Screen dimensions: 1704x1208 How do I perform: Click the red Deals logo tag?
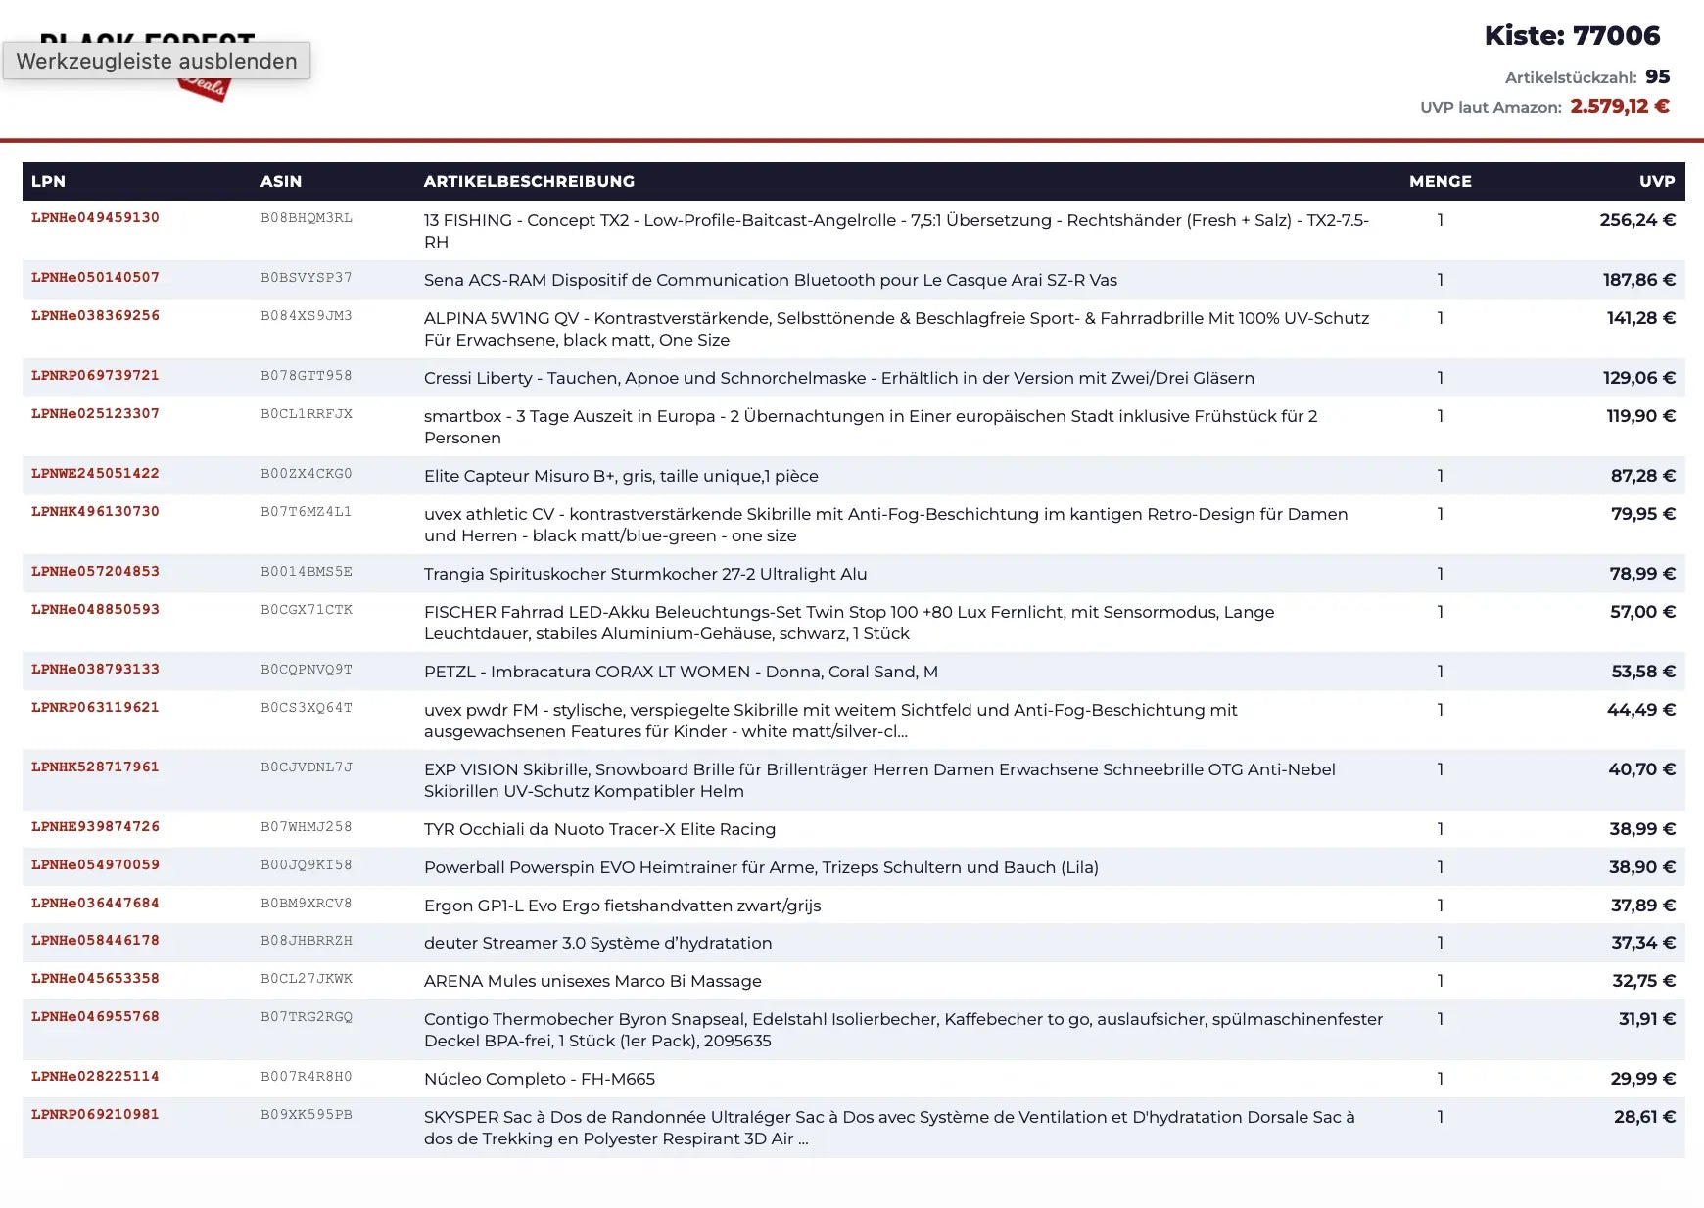(206, 89)
